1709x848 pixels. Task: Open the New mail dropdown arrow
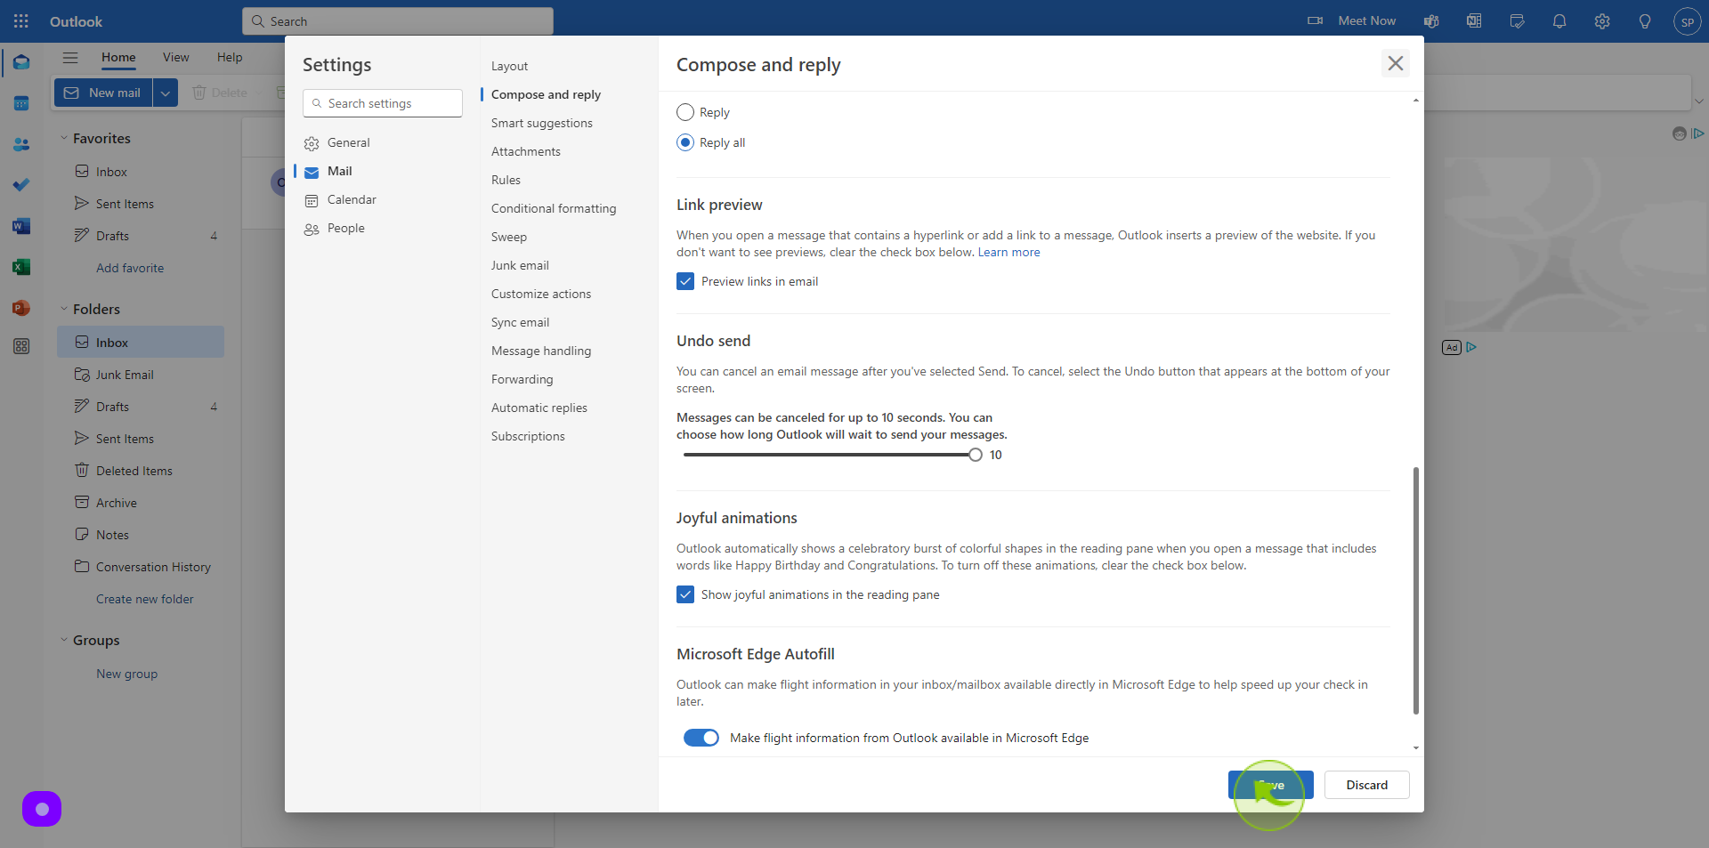coord(166,93)
